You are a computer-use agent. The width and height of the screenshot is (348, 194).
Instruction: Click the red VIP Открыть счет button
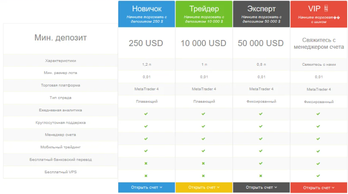click(318, 188)
